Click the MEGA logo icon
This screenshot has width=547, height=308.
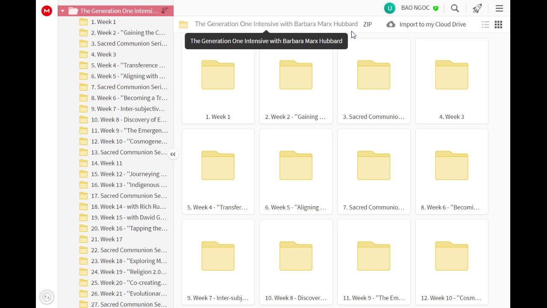(x=47, y=11)
